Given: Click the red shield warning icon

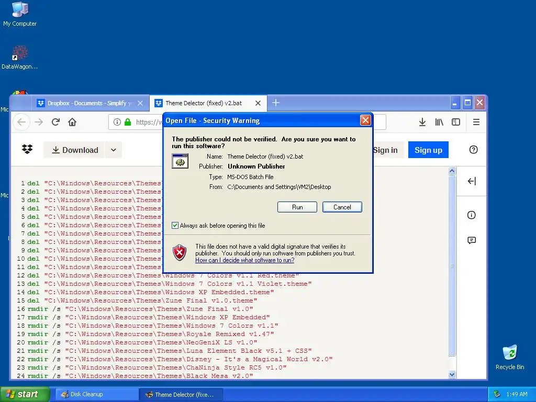Looking at the screenshot, I should pyautogui.click(x=180, y=253).
